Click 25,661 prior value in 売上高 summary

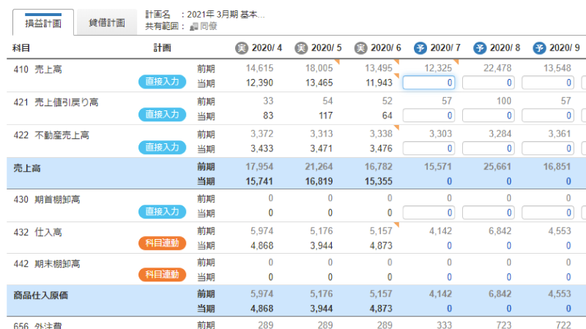click(x=497, y=167)
